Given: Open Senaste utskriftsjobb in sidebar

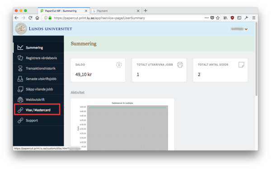Looking at the screenshot, I should click(x=38, y=79).
